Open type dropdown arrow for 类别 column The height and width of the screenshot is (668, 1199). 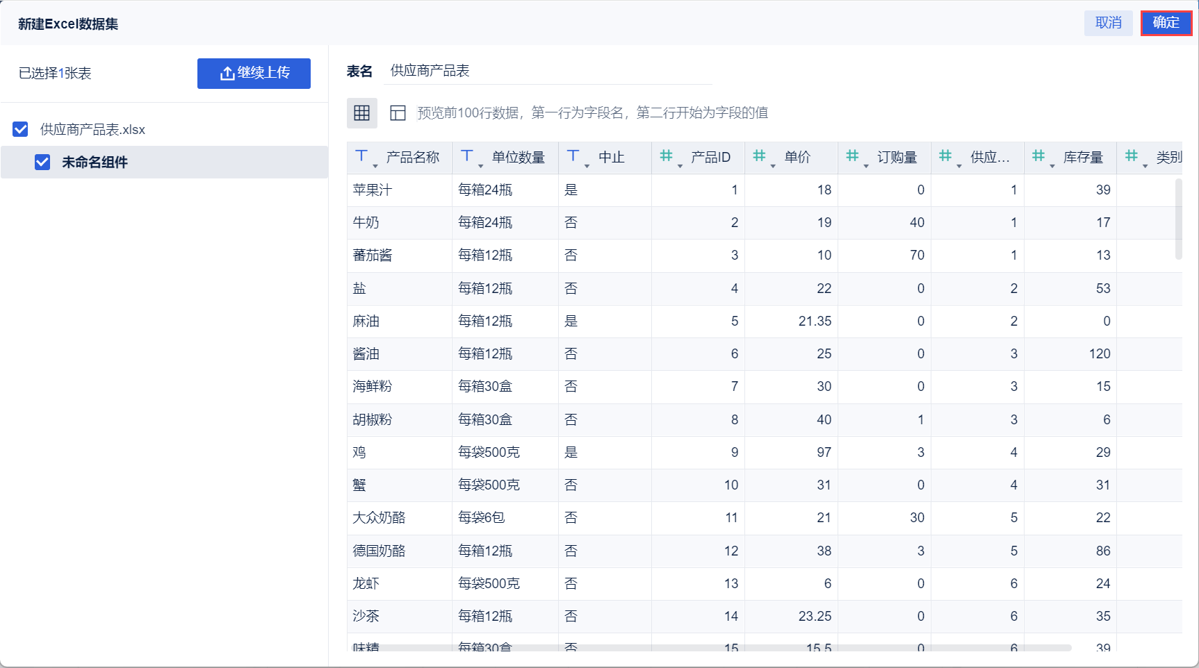(x=1145, y=166)
